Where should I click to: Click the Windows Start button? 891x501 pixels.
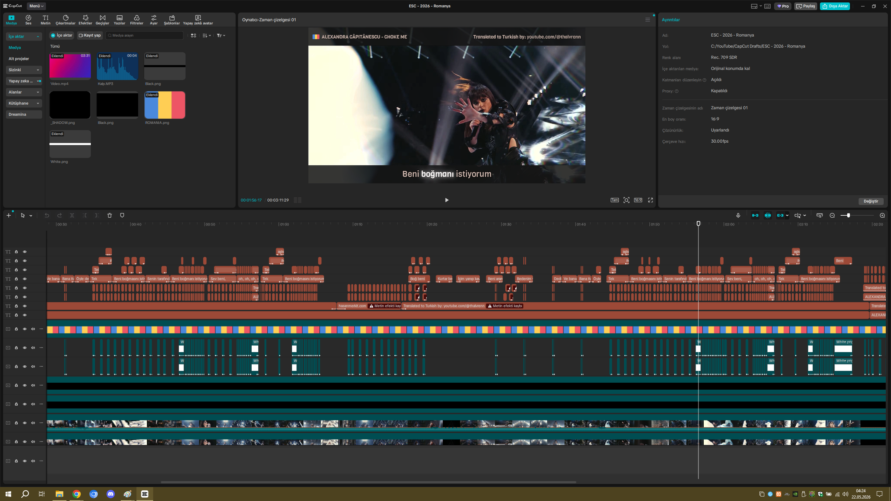pos(8,494)
